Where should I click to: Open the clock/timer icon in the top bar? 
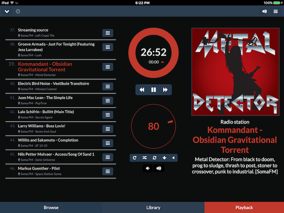click(17, 11)
